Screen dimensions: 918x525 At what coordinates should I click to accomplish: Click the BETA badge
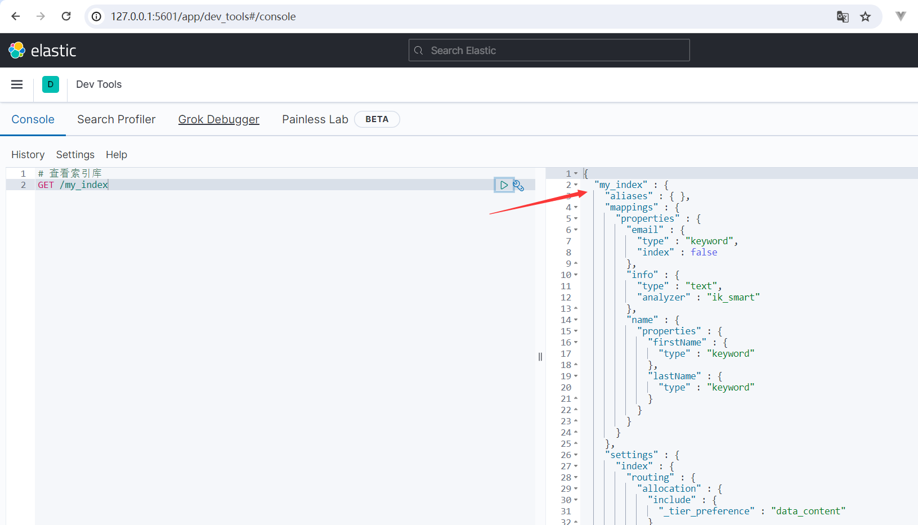[377, 119]
